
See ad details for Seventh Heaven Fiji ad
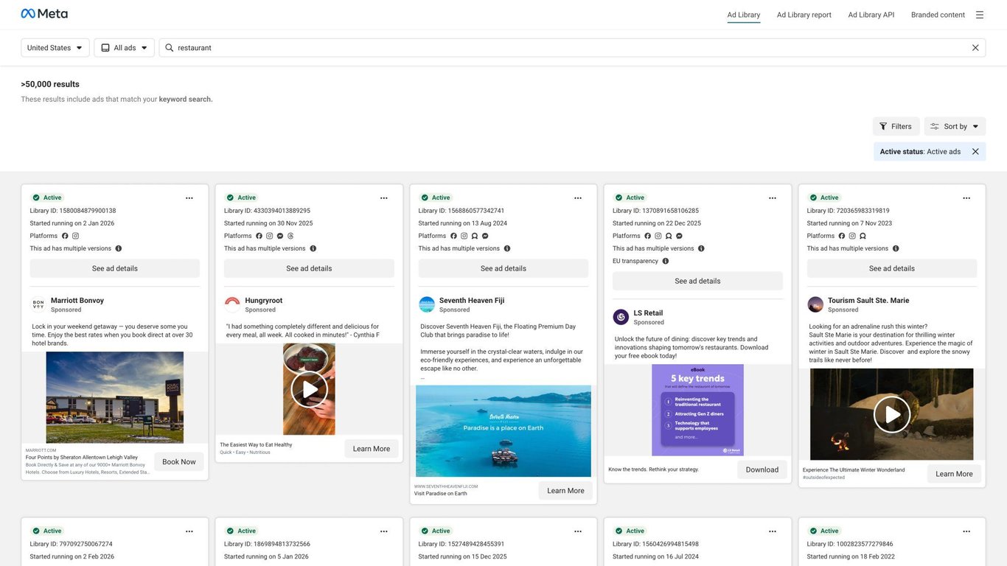[503, 268]
